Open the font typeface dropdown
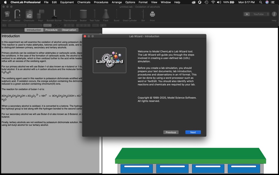 tap(35, 25)
